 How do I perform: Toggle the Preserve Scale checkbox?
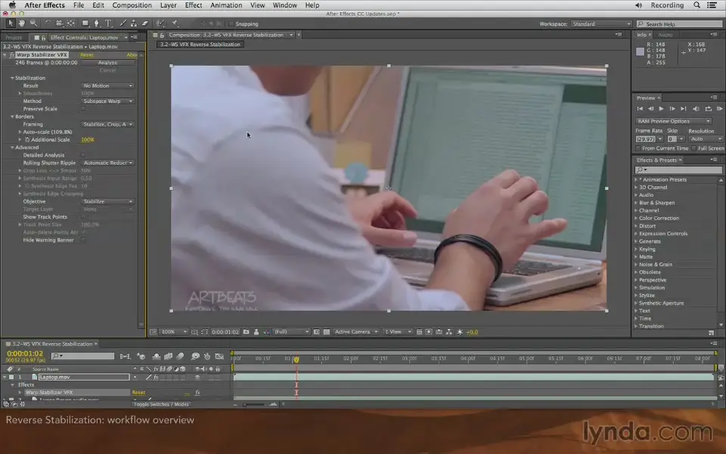83,109
